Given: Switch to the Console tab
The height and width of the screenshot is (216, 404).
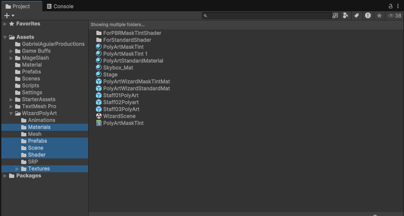Looking at the screenshot, I should coord(60,6).
